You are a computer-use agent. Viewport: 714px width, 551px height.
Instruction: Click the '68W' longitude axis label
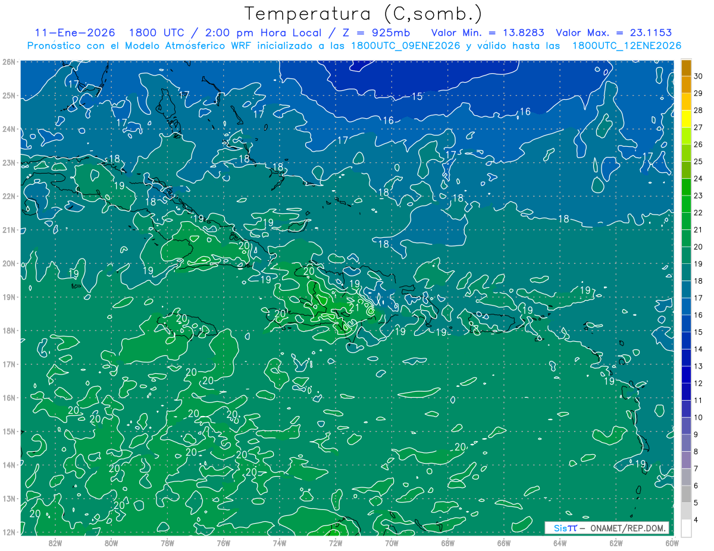coord(447,543)
